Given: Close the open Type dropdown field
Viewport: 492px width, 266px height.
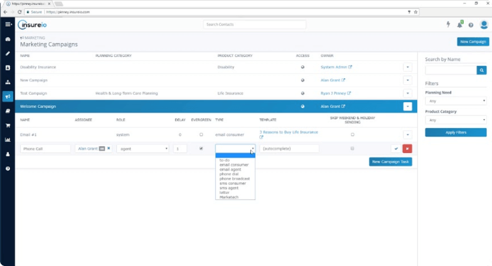Looking at the screenshot, I should tap(235, 149).
